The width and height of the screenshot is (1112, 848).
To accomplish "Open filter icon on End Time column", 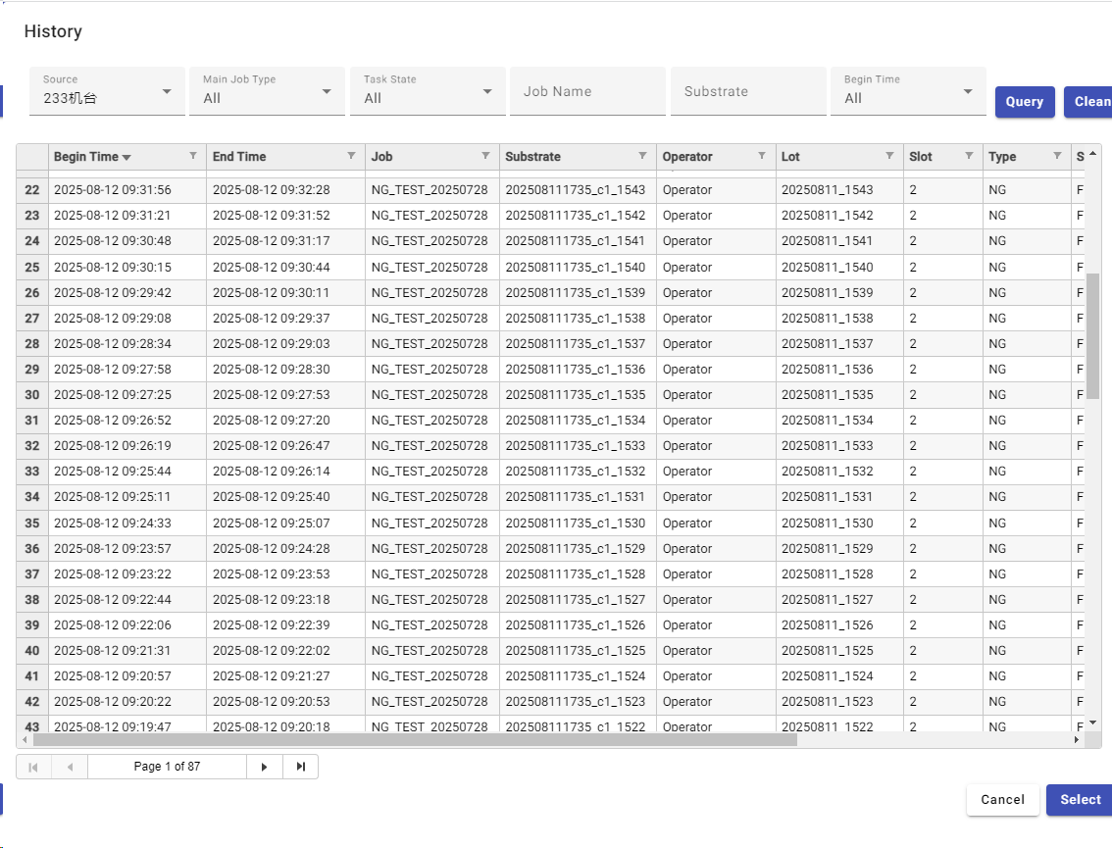I will (x=351, y=156).
